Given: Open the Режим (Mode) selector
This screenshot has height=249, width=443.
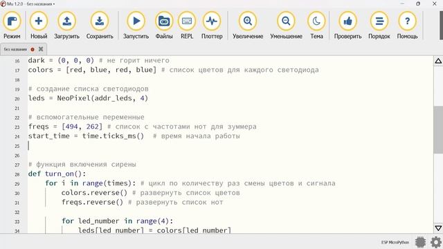Looking at the screenshot, I should pos(12,25).
